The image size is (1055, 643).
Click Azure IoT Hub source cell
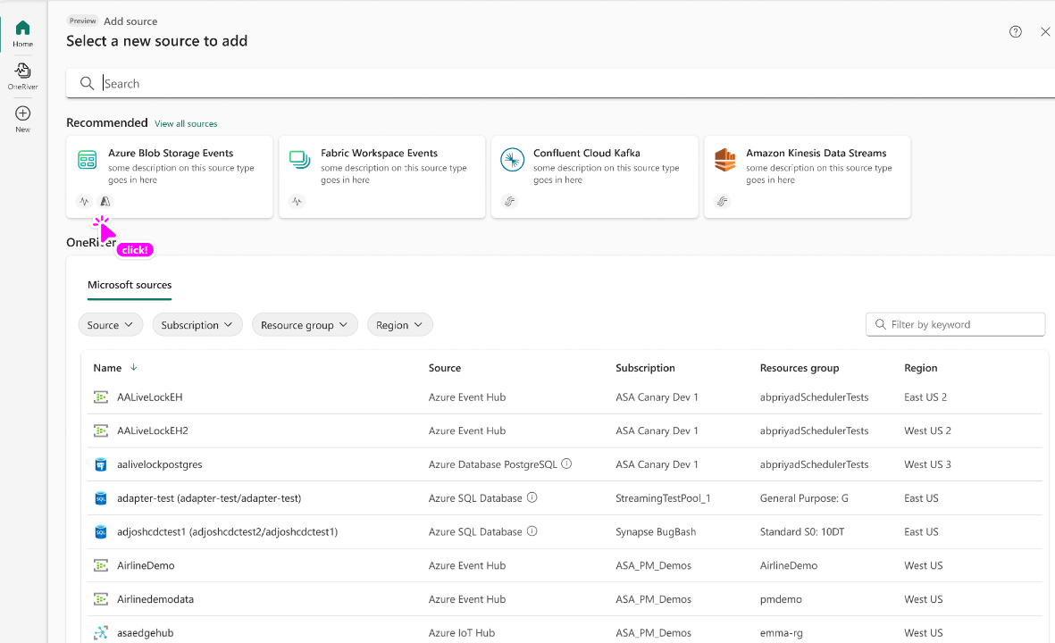462,633
